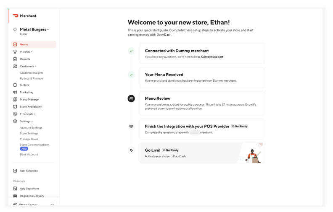Click the Contact Support link
The width and height of the screenshot is (333, 212).
(212, 57)
